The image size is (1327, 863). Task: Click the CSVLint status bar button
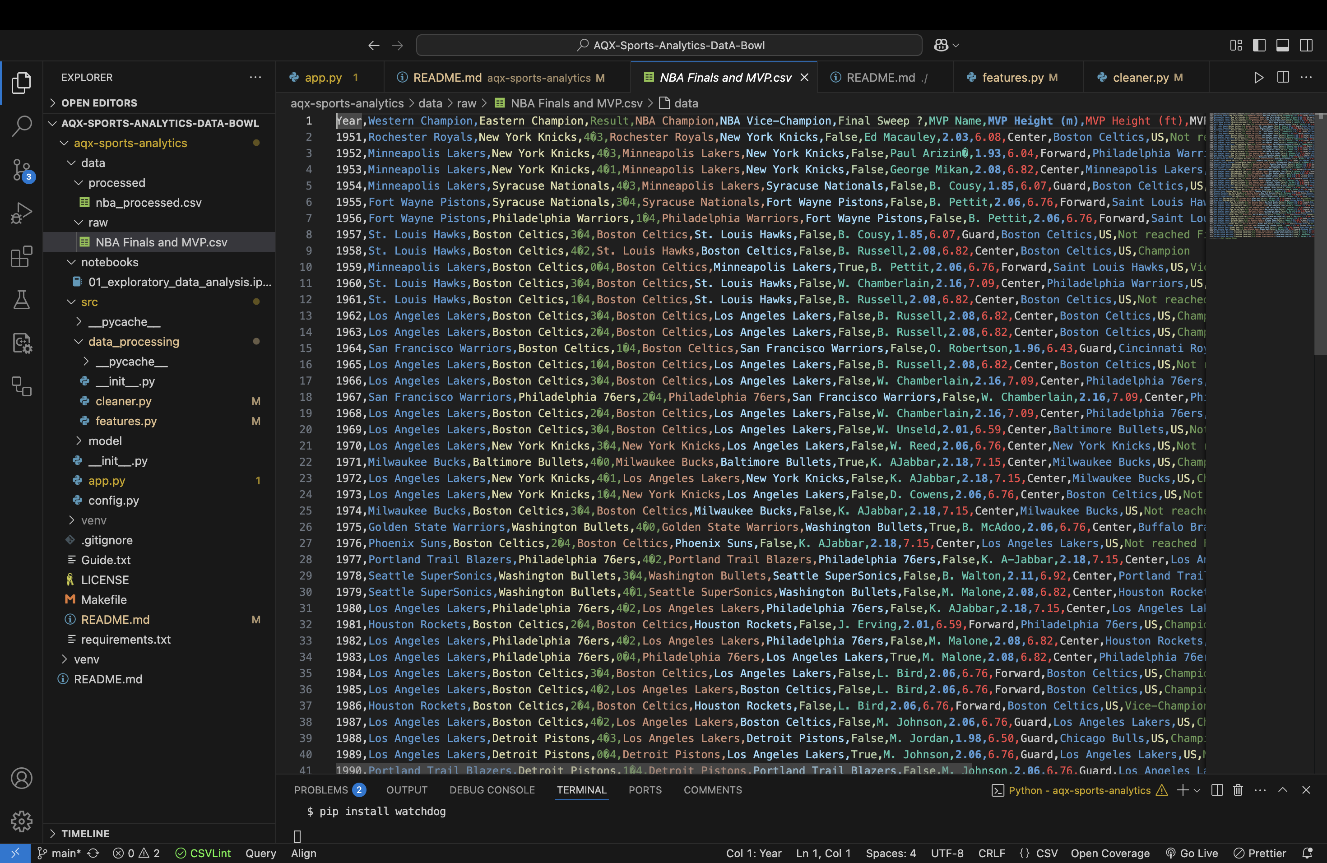[203, 854]
